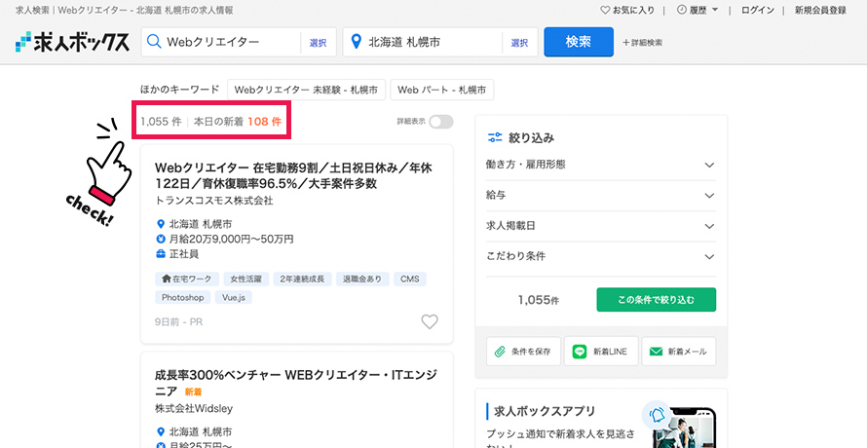Click 正社員 employment type text
This screenshot has width=867, height=448.
pos(183,254)
